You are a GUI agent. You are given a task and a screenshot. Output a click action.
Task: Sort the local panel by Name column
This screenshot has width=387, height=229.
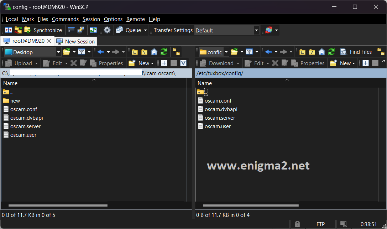(94, 83)
